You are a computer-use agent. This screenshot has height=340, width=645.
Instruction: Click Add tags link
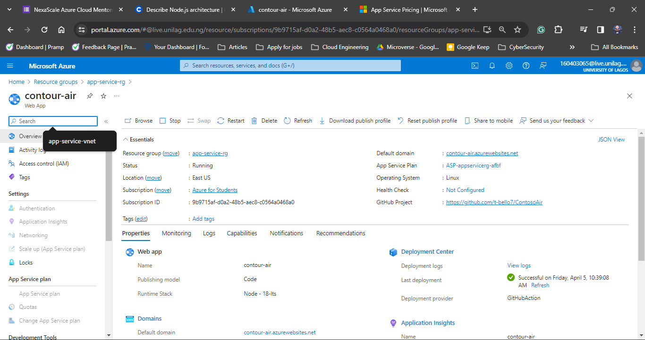(x=204, y=219)
